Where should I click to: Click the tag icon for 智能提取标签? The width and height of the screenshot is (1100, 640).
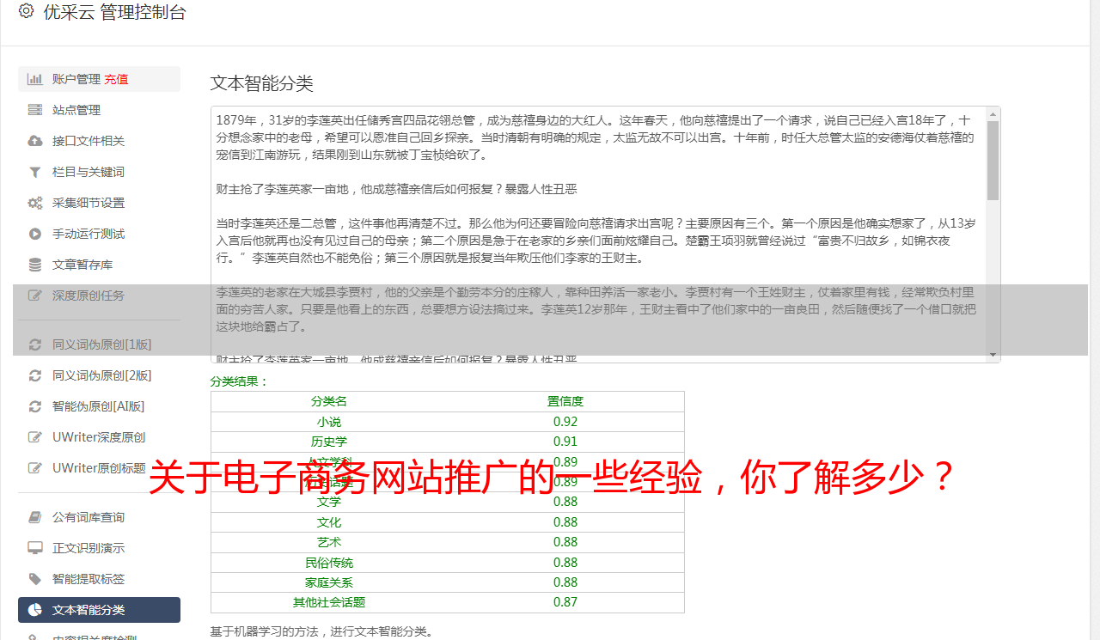[x=35, y=579]
